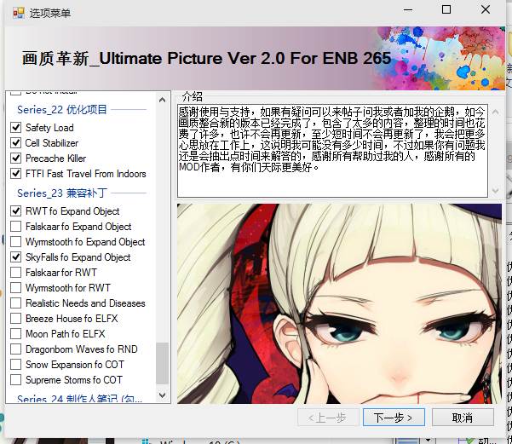Click the Series_23 兼容补丁 group header

pyautogui.click(x=62, y=193)
